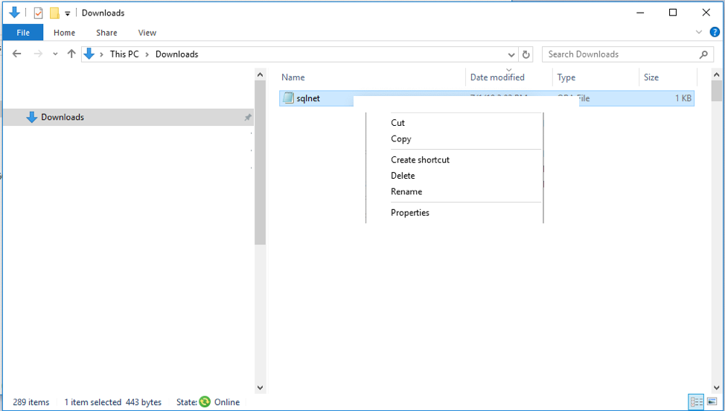Go back using the back arrow
This screenshot has height=411, width=725.
(17, 54)
